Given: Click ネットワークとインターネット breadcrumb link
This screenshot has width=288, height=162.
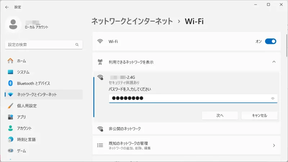Looking at the screenshot, I should click(x=132, y=21).
